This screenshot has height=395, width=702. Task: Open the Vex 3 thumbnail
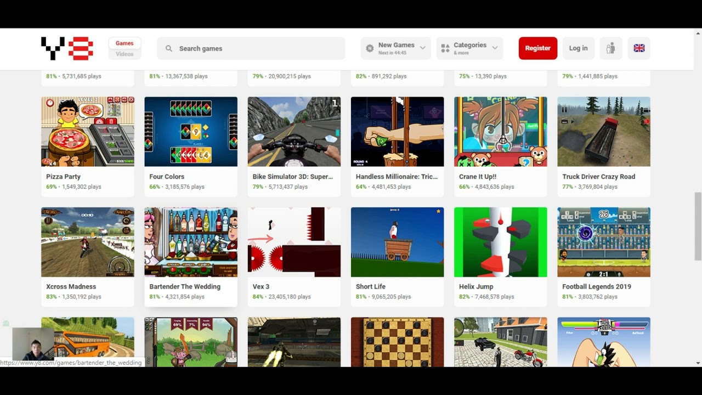click(x=294, y=242)
